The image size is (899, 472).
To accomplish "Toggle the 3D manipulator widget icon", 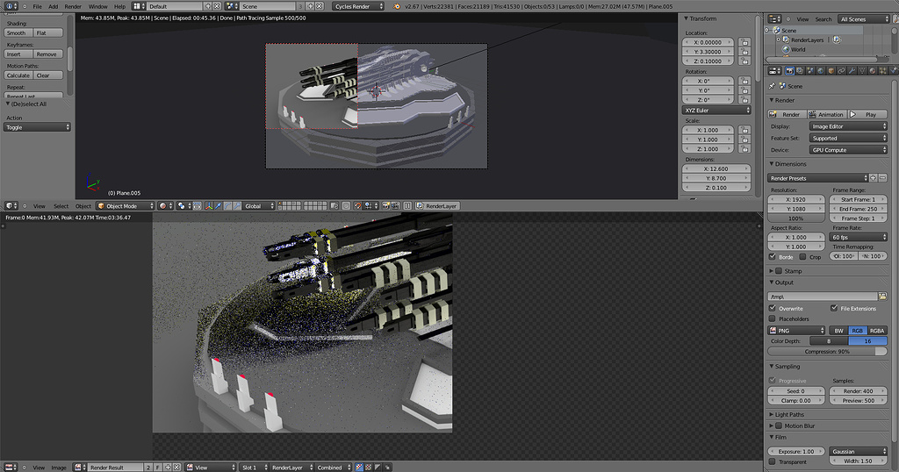I will click(x=209, y=205).
